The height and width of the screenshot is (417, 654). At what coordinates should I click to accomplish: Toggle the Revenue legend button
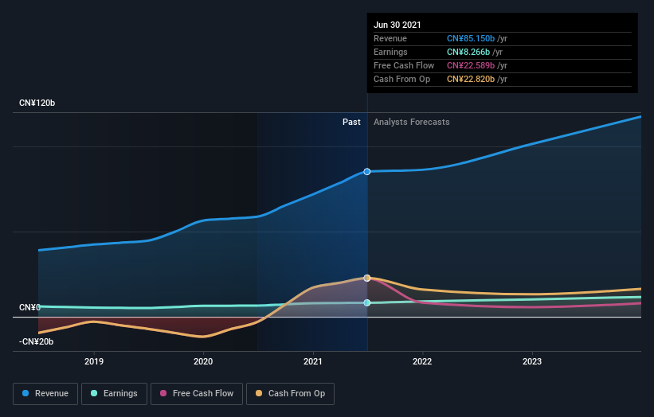click(x=45, y=394)
